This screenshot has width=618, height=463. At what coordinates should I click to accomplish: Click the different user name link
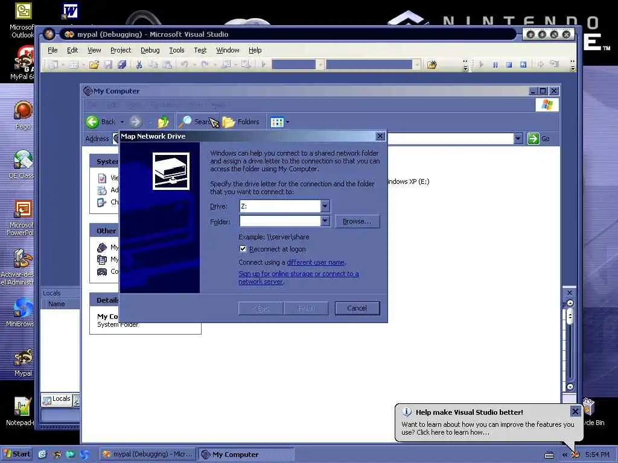(x=316, y=263)
